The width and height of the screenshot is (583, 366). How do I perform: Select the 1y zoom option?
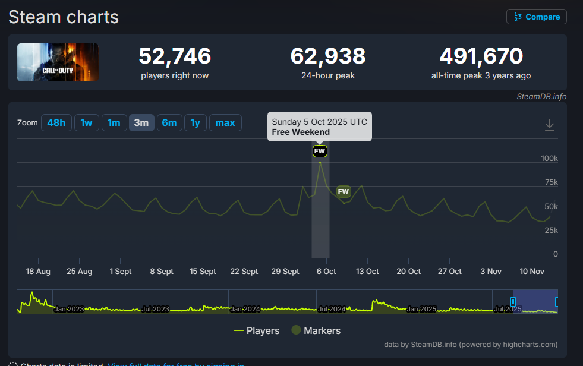point(195,122)
